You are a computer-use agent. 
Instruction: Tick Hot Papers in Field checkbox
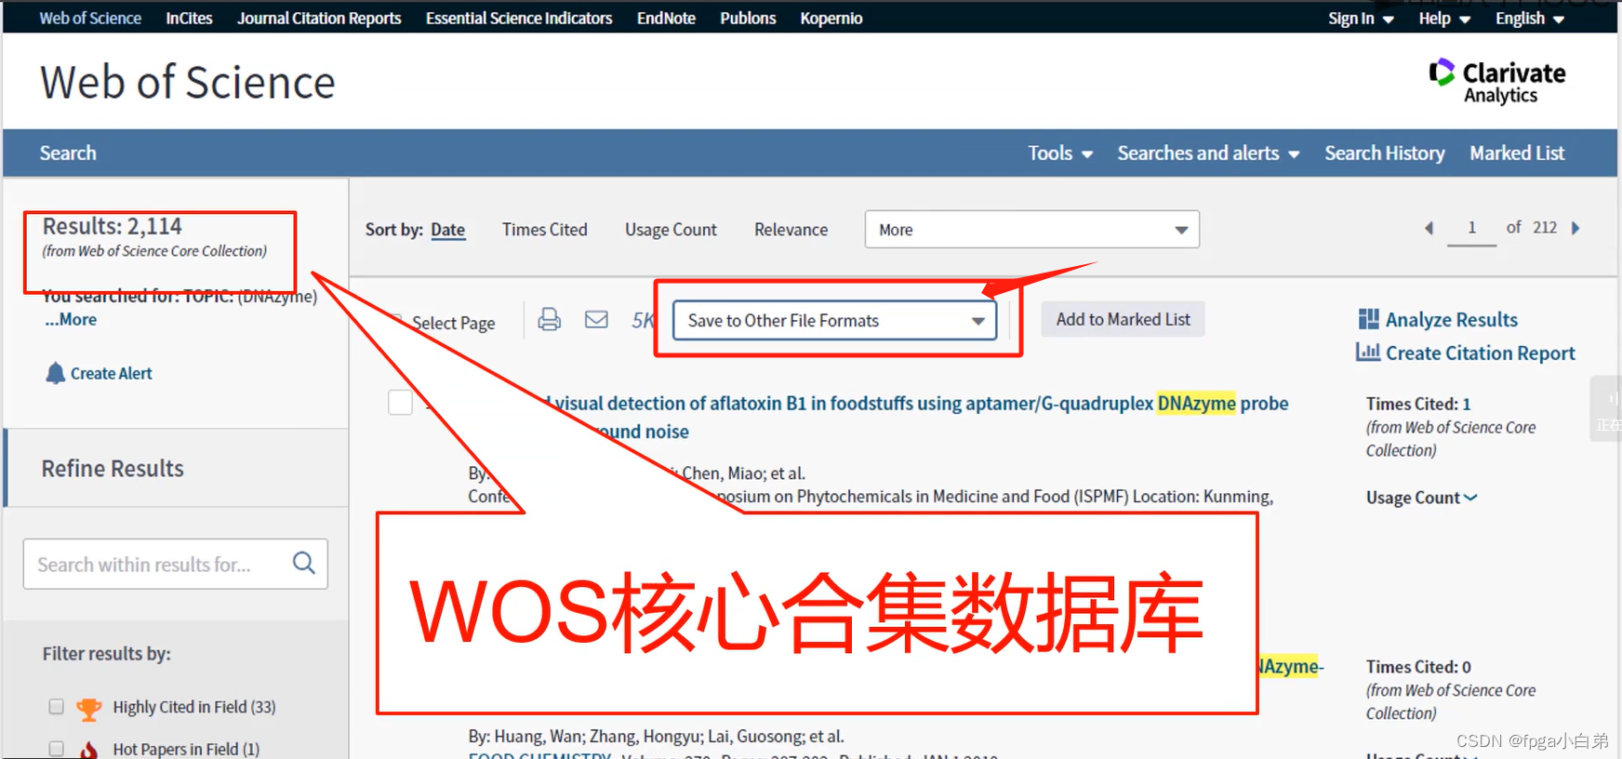tap(56, 749)
